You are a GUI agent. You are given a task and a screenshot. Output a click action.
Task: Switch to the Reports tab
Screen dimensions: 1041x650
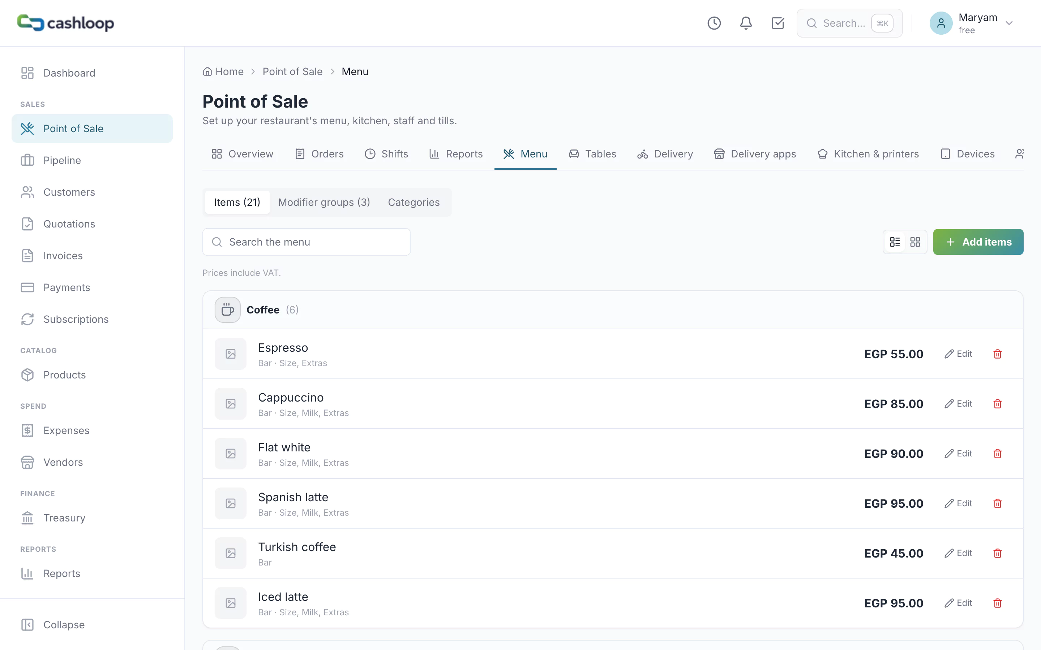point(456,154)
